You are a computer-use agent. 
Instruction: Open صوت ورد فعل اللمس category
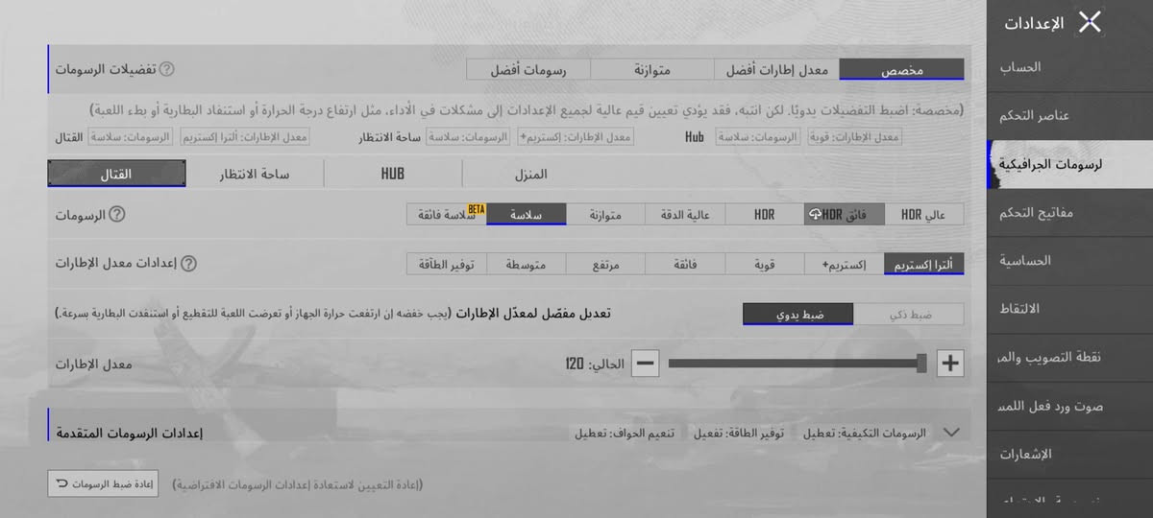coord(1070,407)
